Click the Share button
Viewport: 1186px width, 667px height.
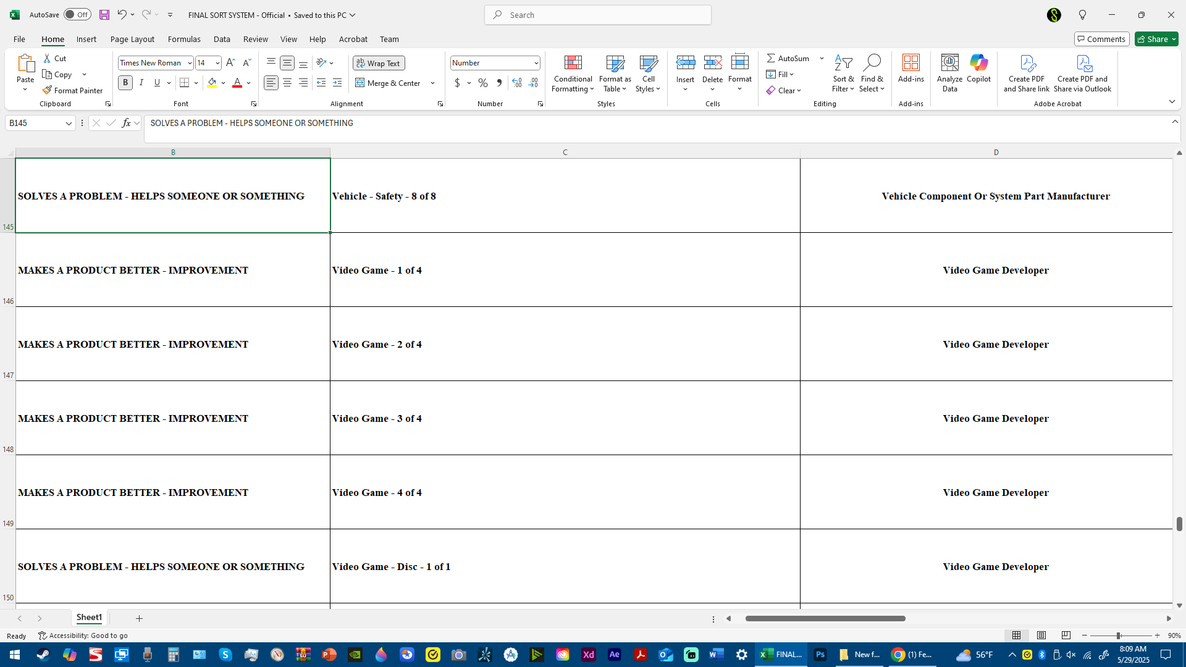[x=1156, y=39]
